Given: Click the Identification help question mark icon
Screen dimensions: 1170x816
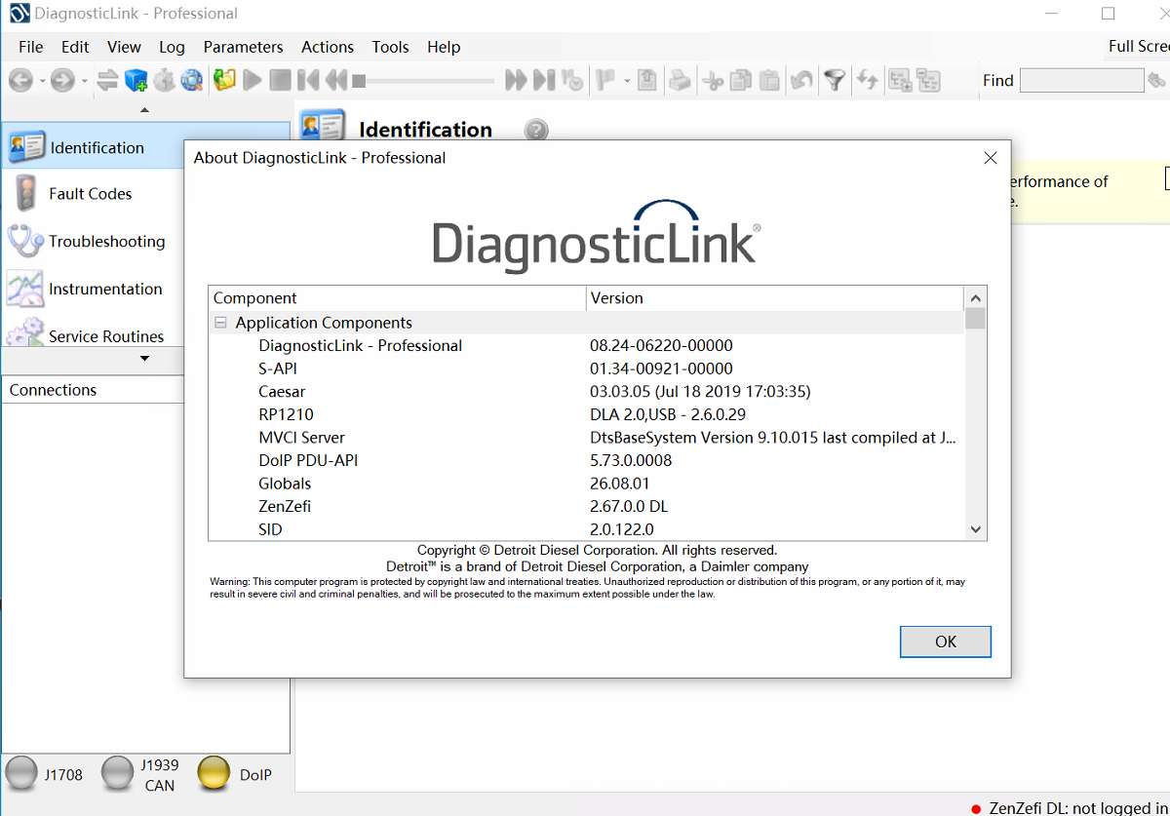Looking at the screenshot, I should tap(536, 130).
